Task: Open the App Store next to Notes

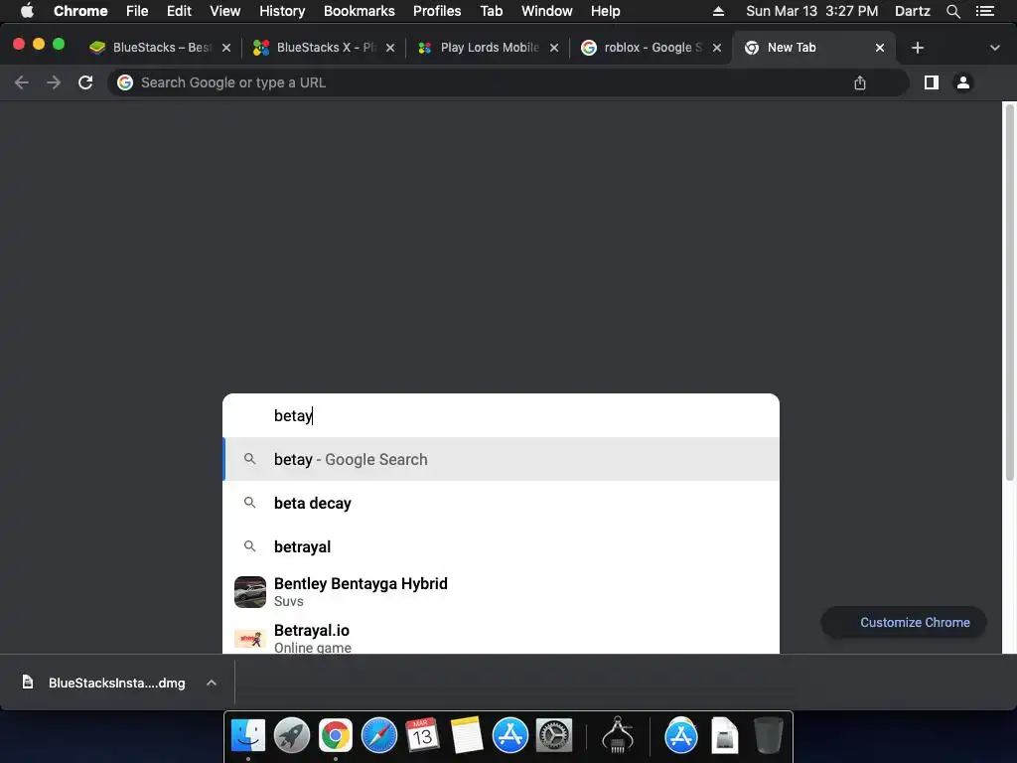Action: tap(509, 736)
